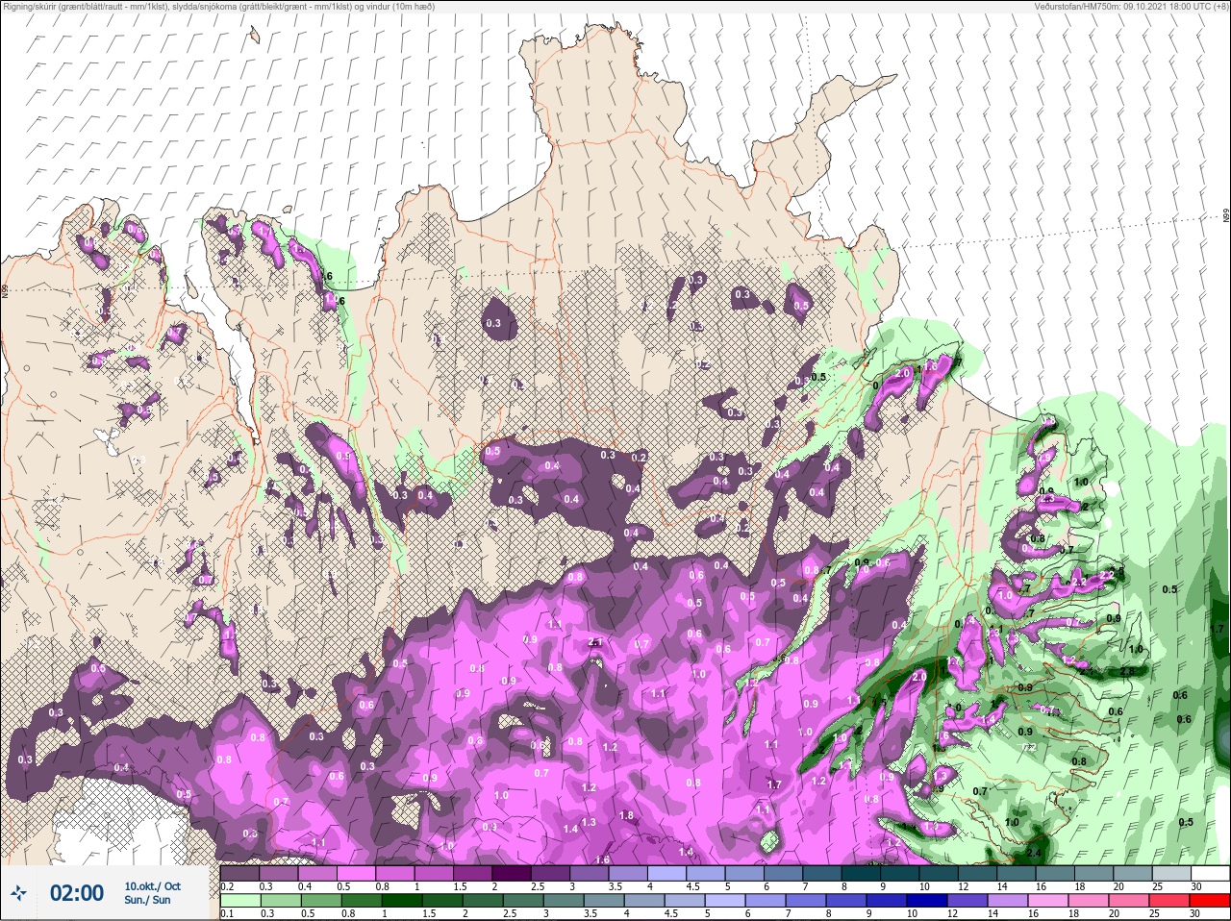Pick bright magenta swatch between 0.5 and 0.8, top legend
The width and height of the screenshot is (1231, 921).
tap(357, 873)
